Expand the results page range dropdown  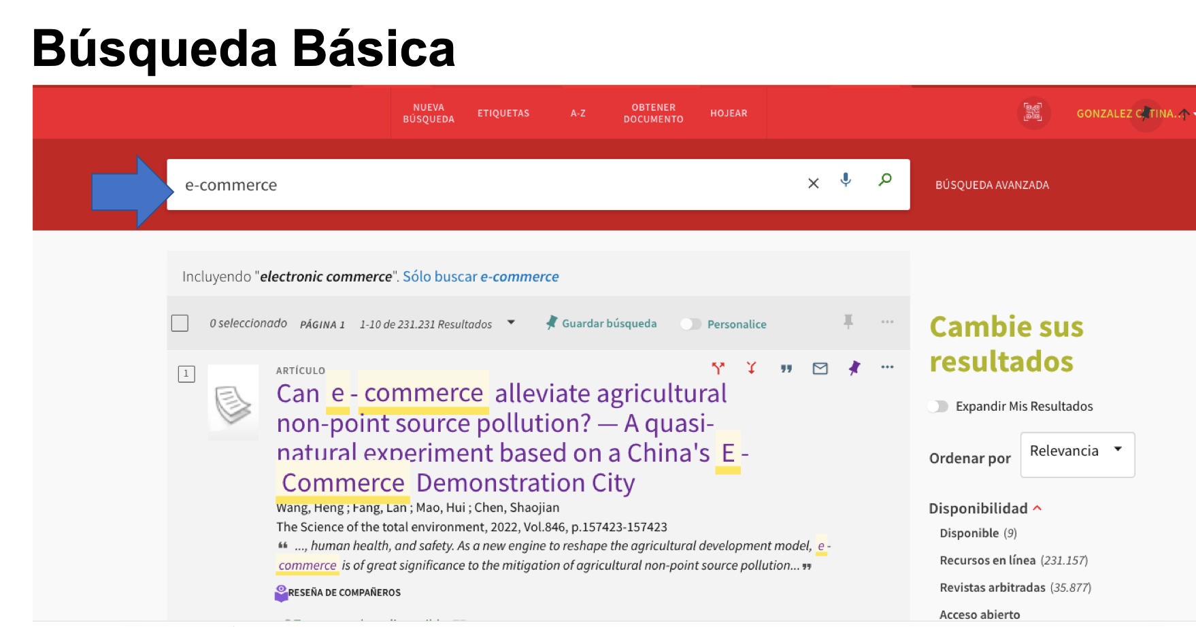pyautogui.click(x=511, y=323)
